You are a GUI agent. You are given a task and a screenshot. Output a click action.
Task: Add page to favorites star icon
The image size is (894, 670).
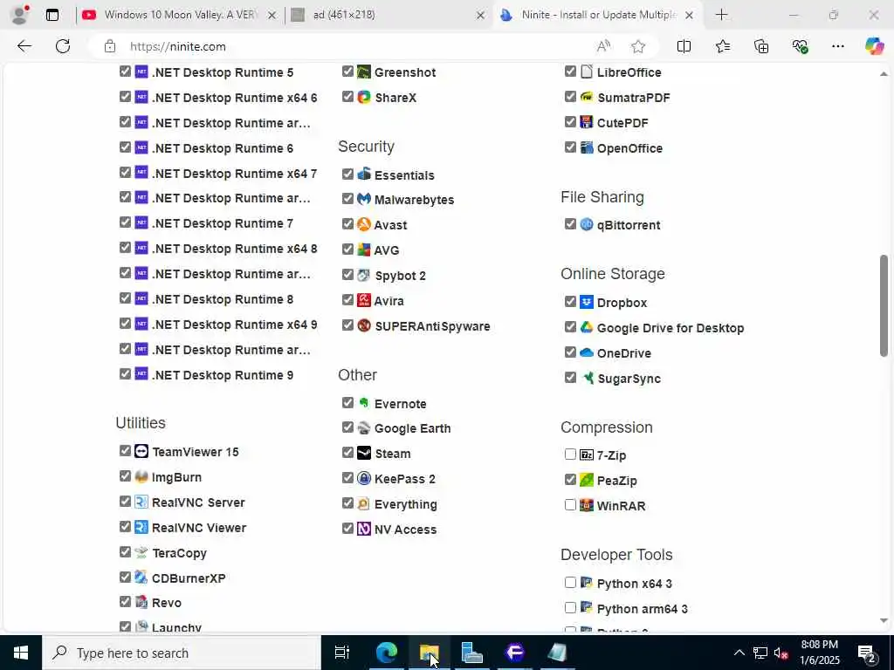[638, 46]
